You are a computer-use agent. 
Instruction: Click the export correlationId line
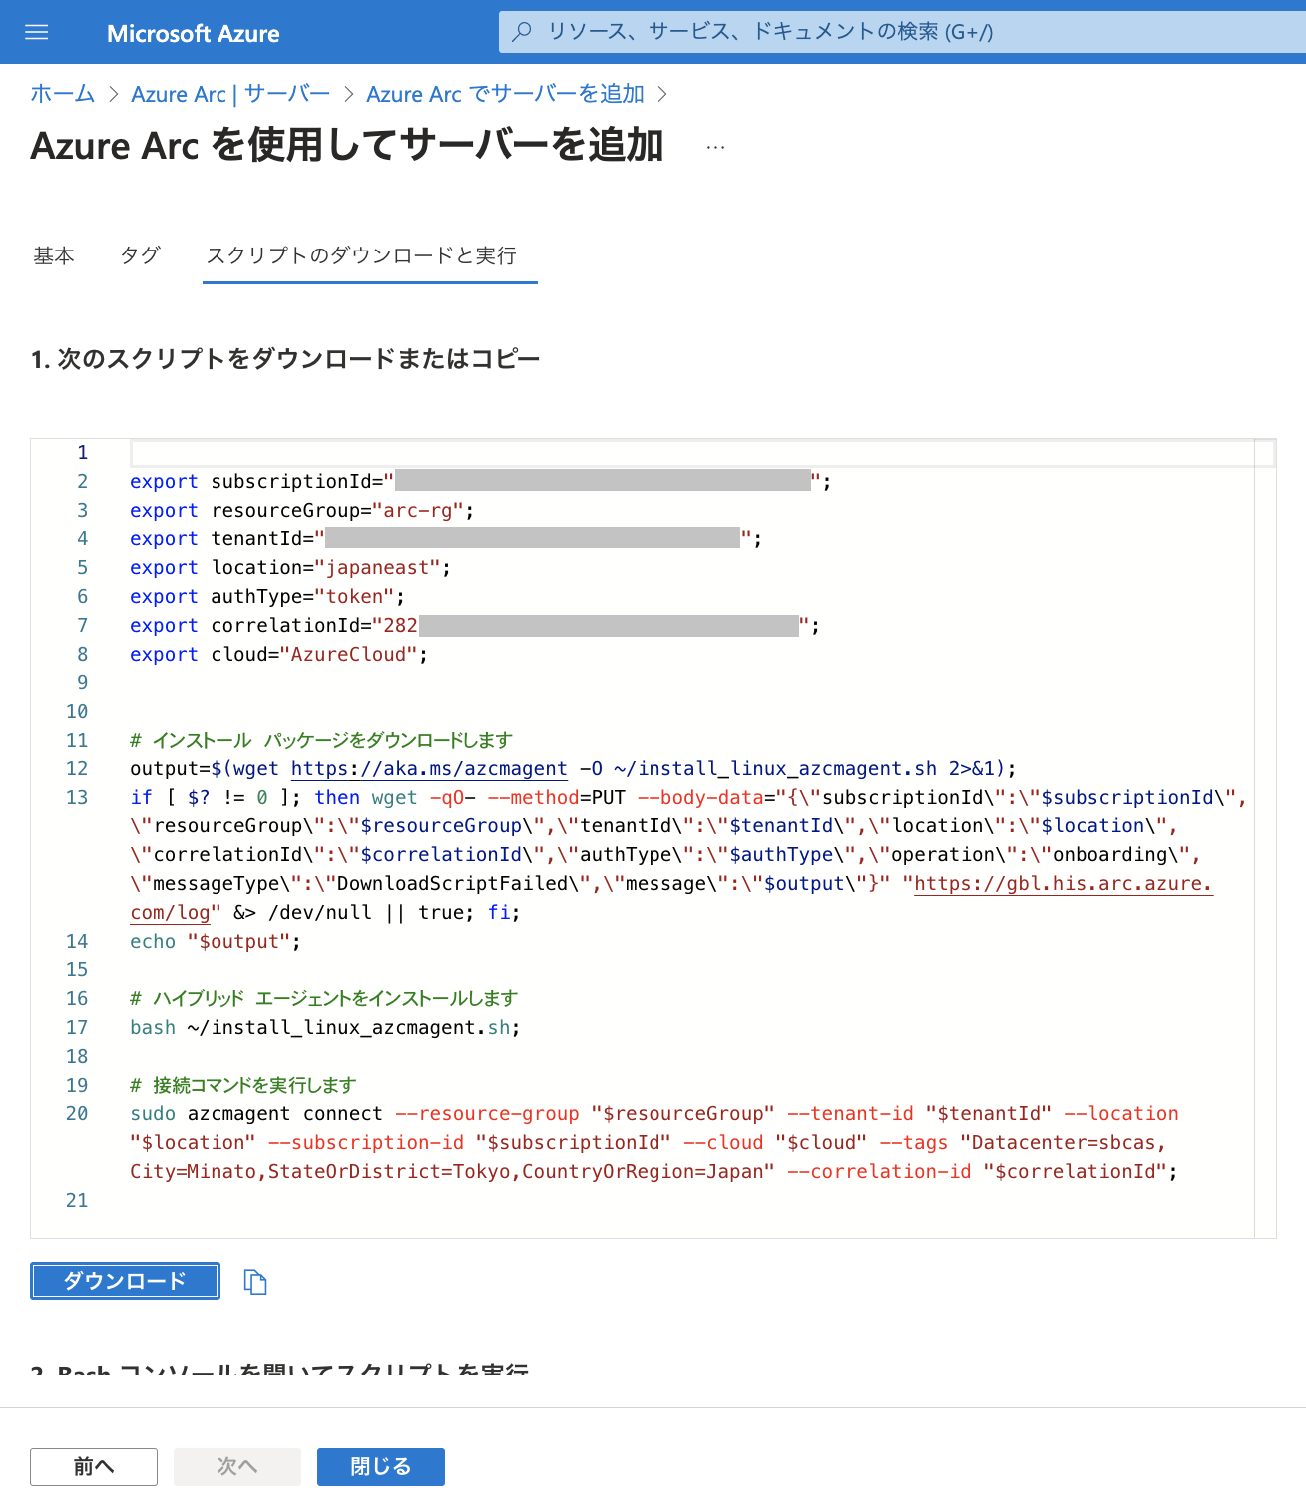pyautogui.click(x=475, y=626)
